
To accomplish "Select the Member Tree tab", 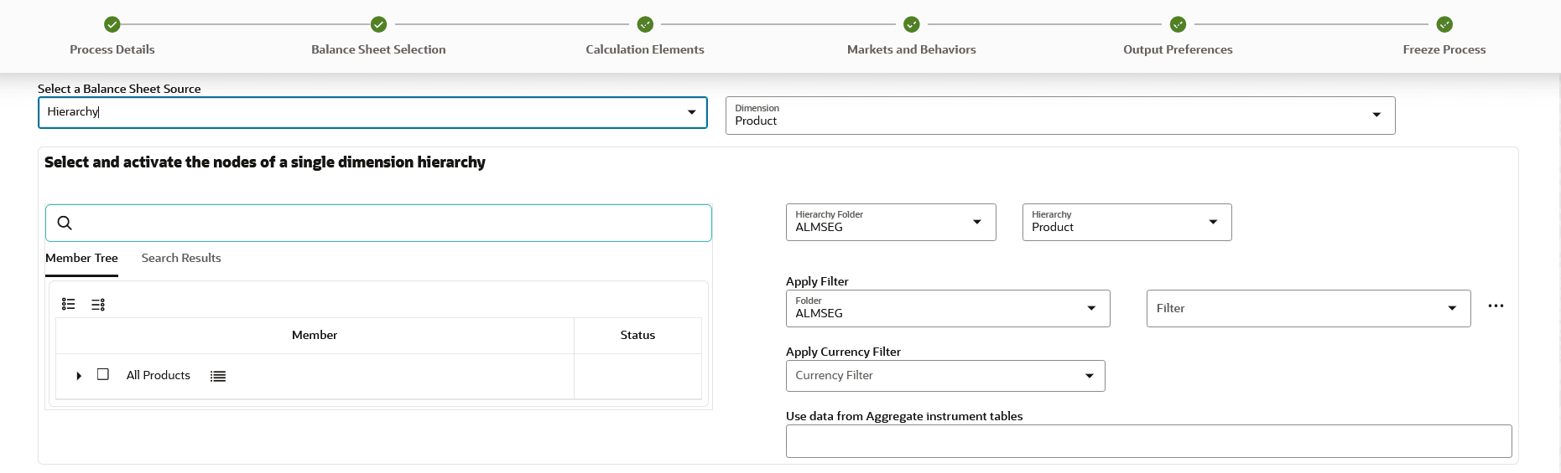I will pos(81,258).
